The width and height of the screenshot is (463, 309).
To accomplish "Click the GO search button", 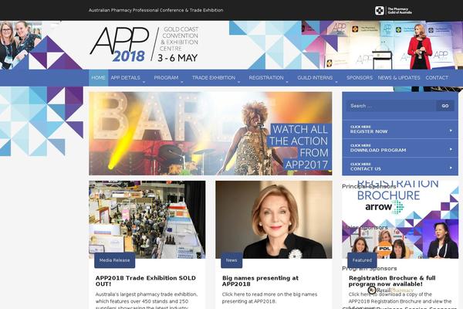I will pyautogui.click(x=445, y=106).
